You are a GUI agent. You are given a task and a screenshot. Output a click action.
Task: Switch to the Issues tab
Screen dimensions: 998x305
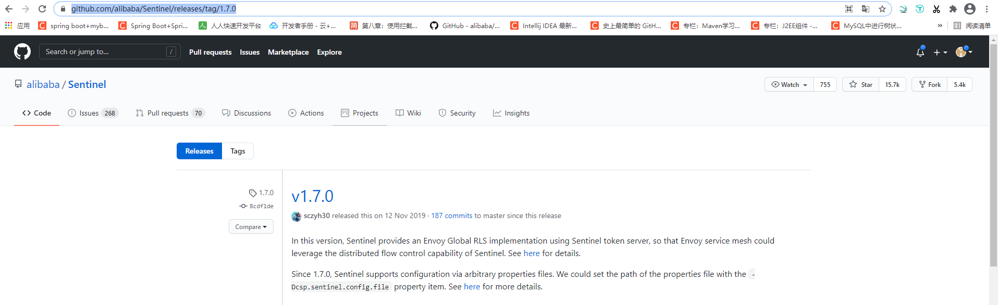93,113
